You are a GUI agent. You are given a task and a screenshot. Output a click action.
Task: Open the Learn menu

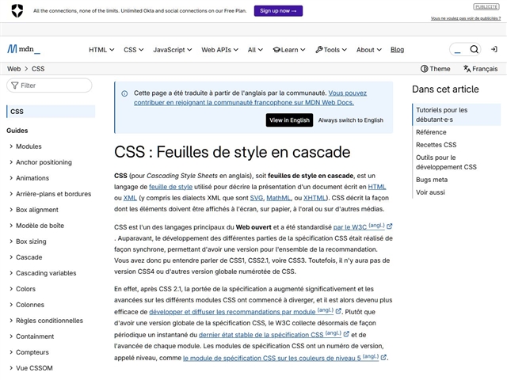coord(289,50)
